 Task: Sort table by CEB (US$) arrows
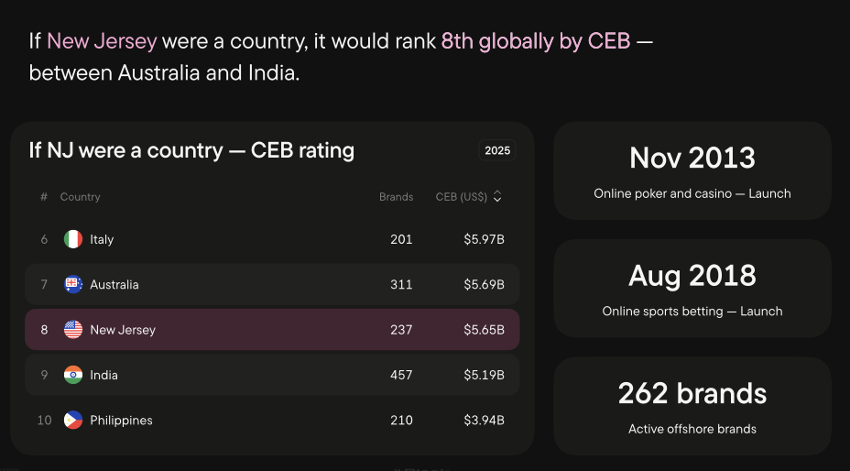497,196
